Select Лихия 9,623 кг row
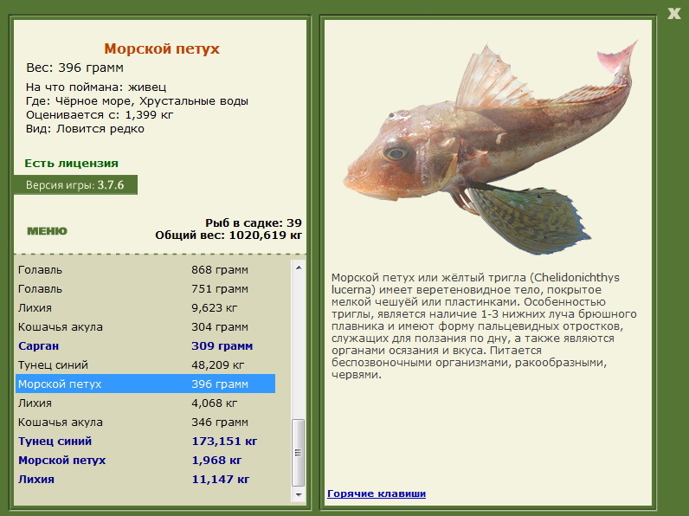 click(x=145, y=307)
